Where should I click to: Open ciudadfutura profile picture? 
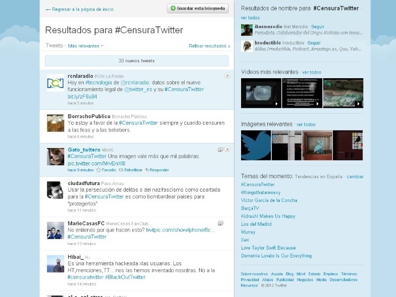tap(55, 190)
